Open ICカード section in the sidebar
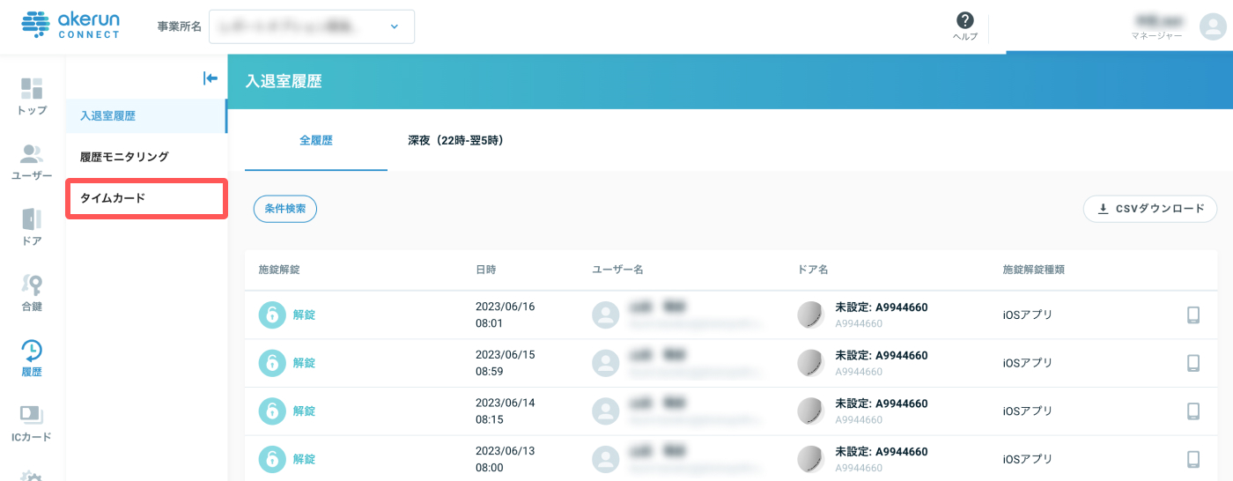The height and width of the screenshot is (481, 1233). (32, 423)
